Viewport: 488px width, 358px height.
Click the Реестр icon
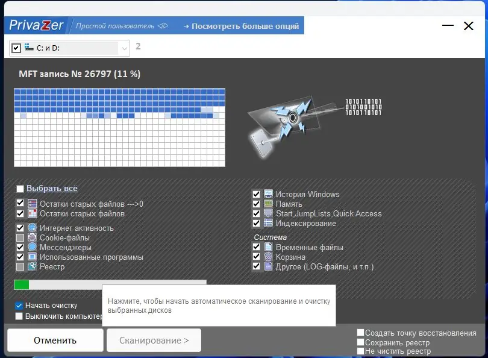coord(32,266)
